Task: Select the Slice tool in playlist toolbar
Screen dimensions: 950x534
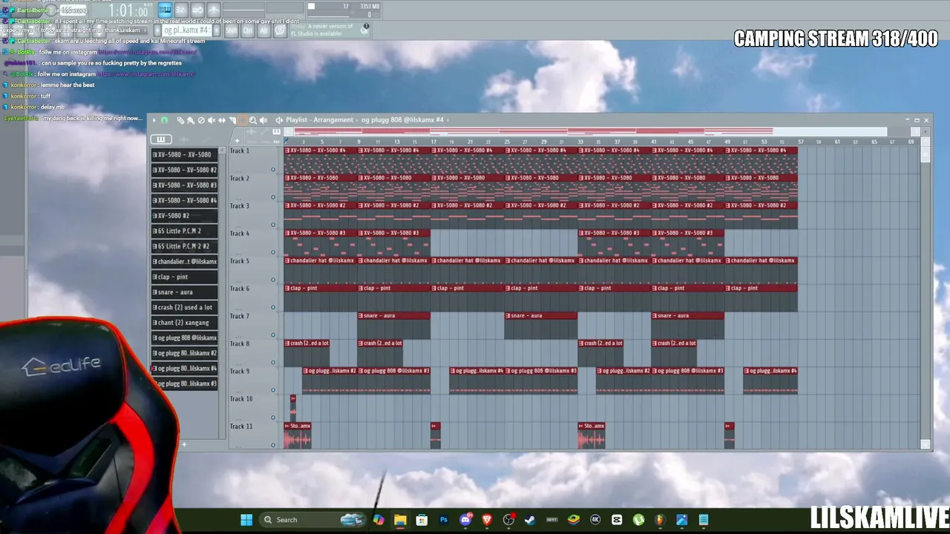Action: 232,120
